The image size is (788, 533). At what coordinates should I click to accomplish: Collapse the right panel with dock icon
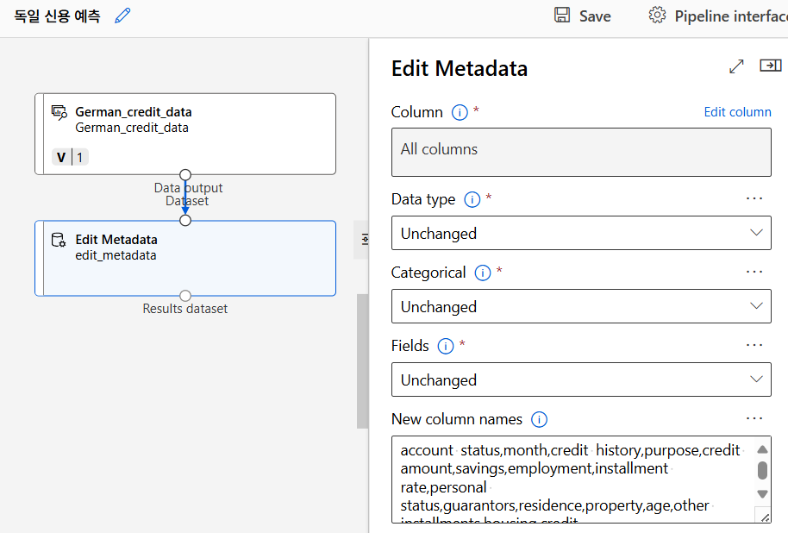[x=770, y=66]
